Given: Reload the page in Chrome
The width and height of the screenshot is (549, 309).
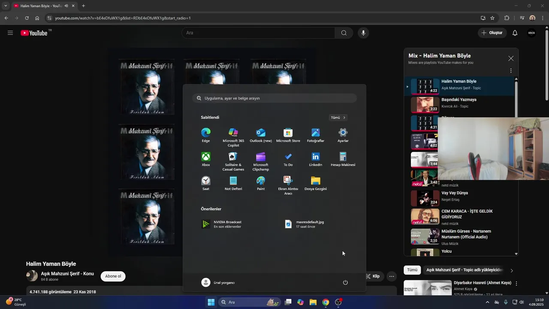Looking at the screenshot, I should [x=27, y=18].
